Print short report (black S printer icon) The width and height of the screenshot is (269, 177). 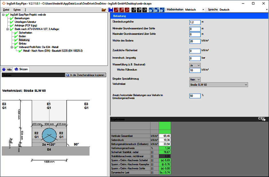pos(134,10)
